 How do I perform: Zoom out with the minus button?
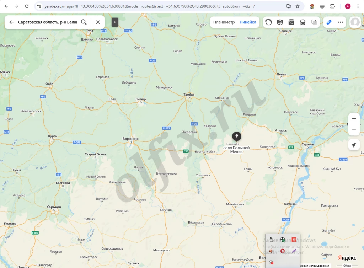click(x=354, y=130)
